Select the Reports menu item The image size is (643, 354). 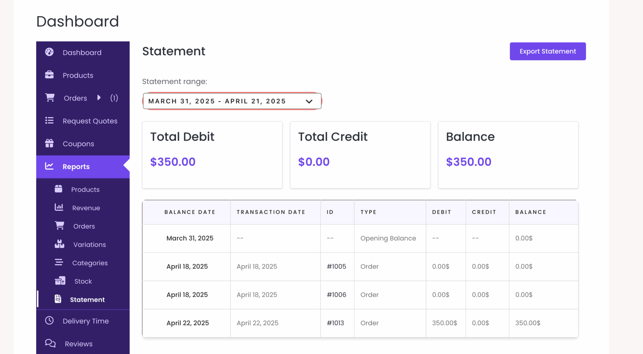point(83,166)
